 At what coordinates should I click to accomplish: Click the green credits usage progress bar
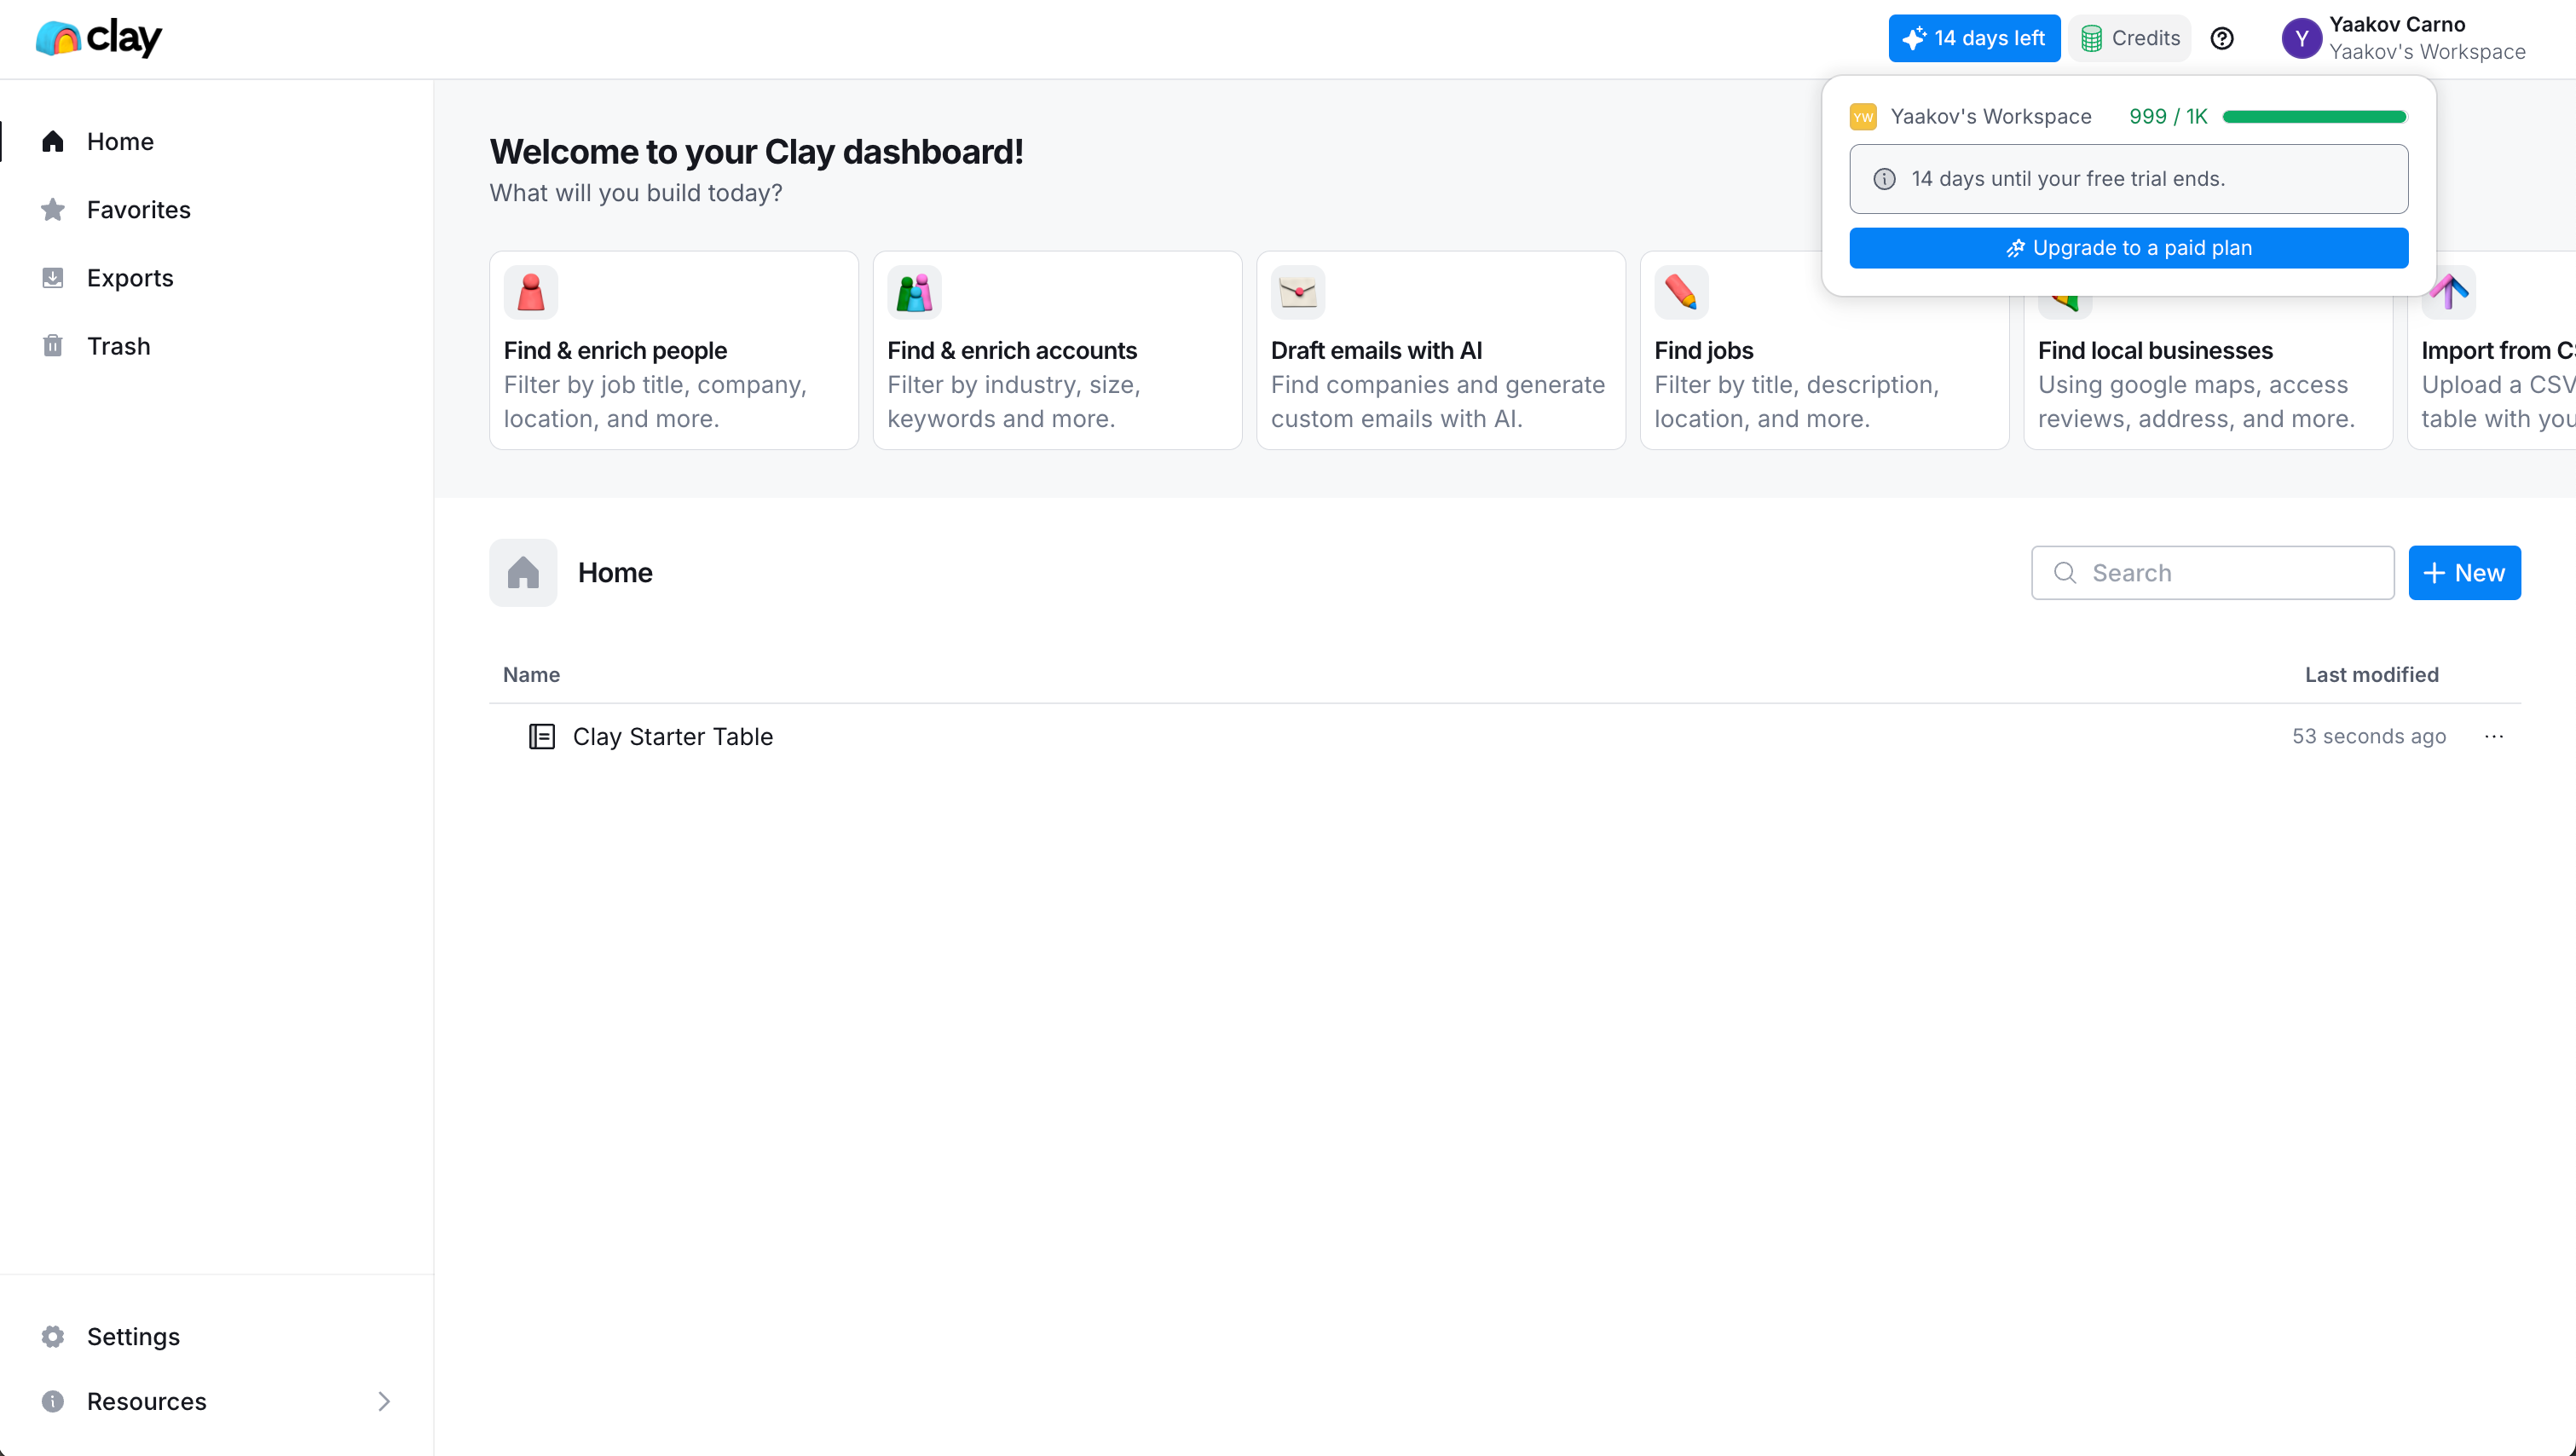2314,117
